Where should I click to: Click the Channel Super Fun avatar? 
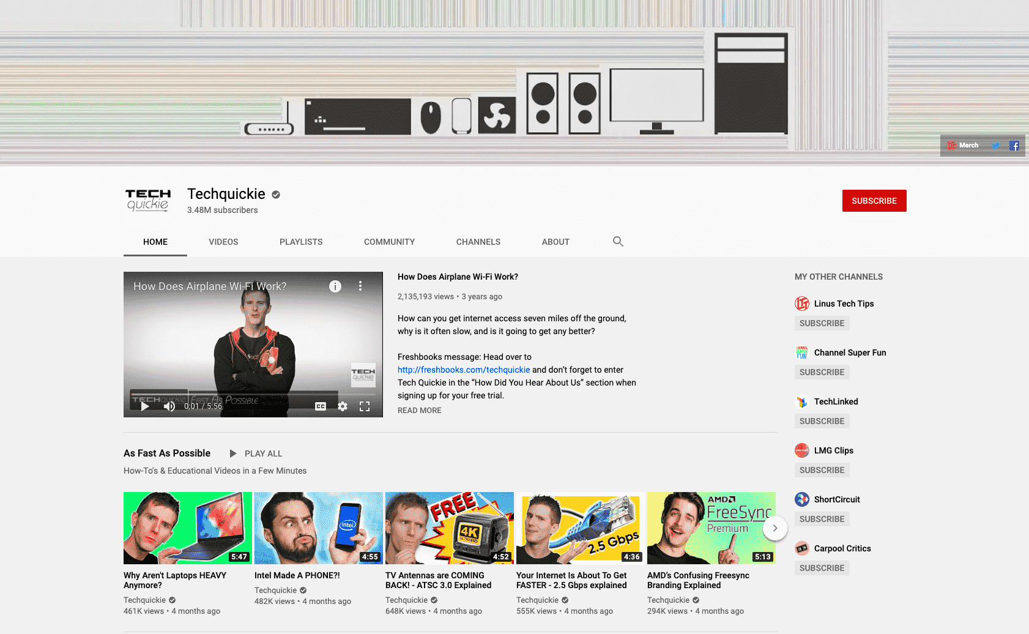pos(802,352)
